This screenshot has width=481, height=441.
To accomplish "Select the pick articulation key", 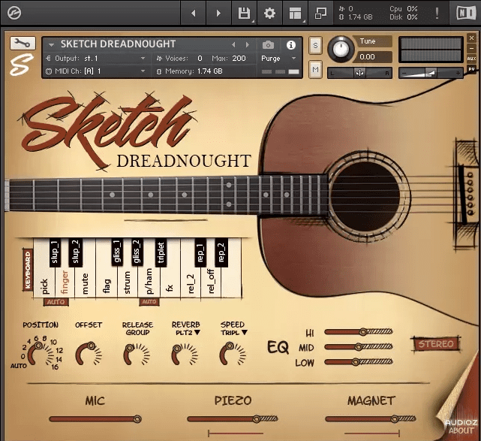I will point(44,282).
